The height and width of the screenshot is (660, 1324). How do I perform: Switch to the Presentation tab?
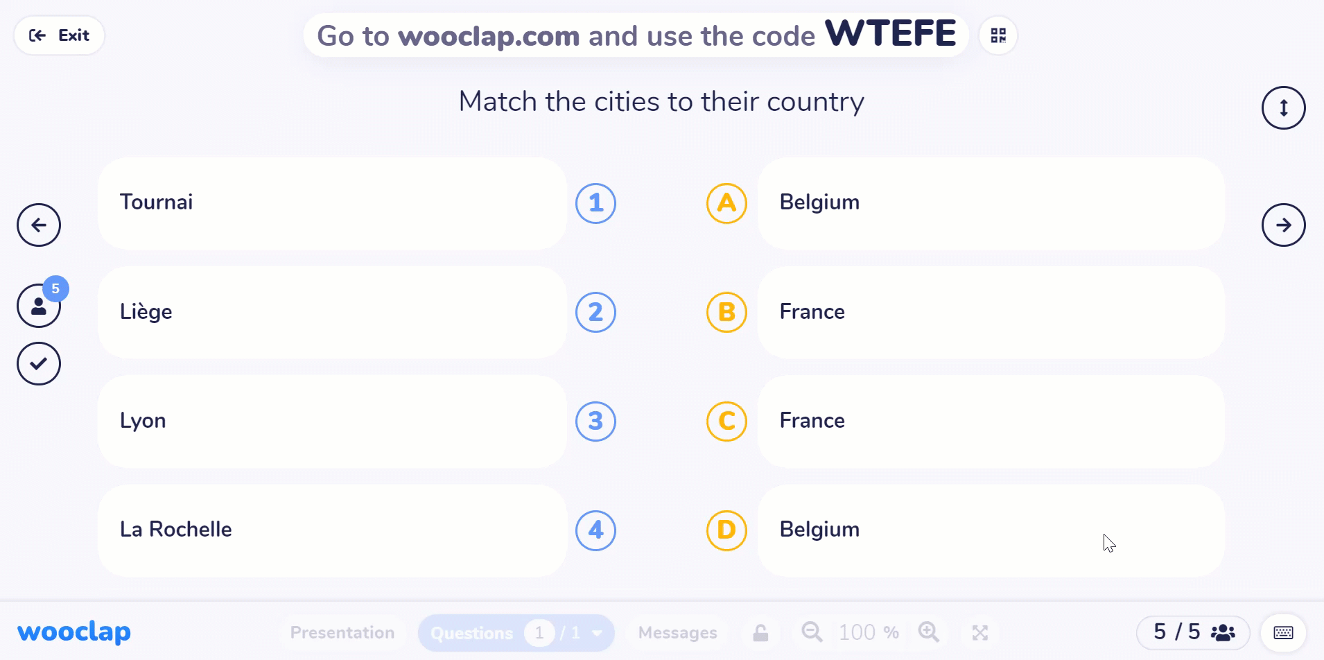342,632
